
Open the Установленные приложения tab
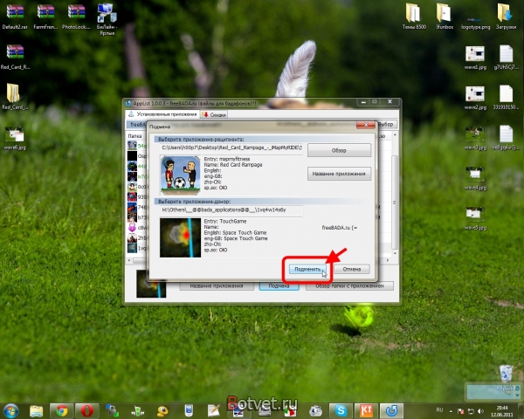point(163,113)
